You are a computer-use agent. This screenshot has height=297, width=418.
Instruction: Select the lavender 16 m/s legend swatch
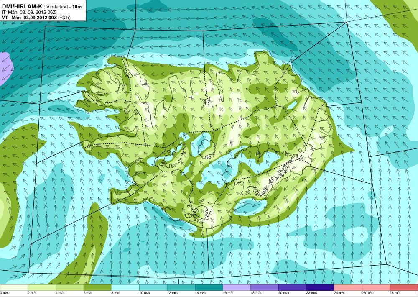tap(237, 288)
